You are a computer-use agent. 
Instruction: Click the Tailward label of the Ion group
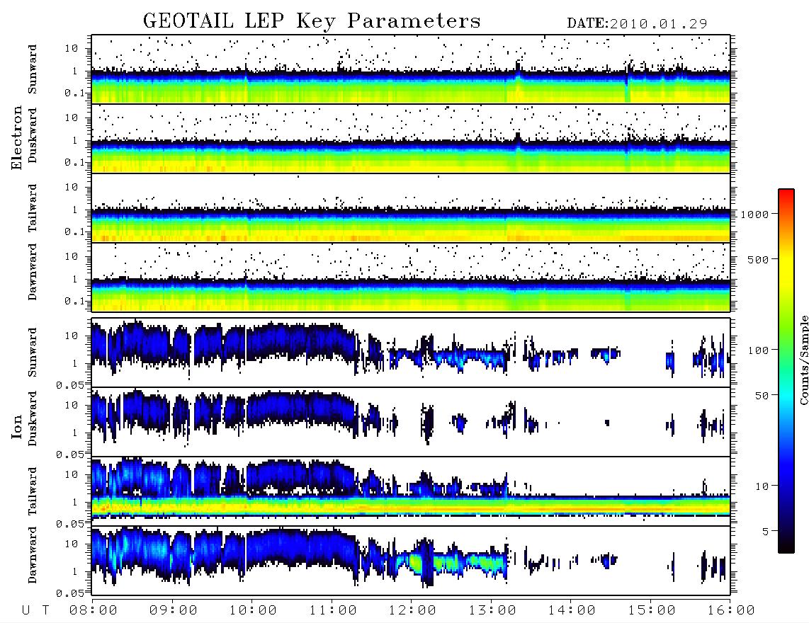point(33,491)
